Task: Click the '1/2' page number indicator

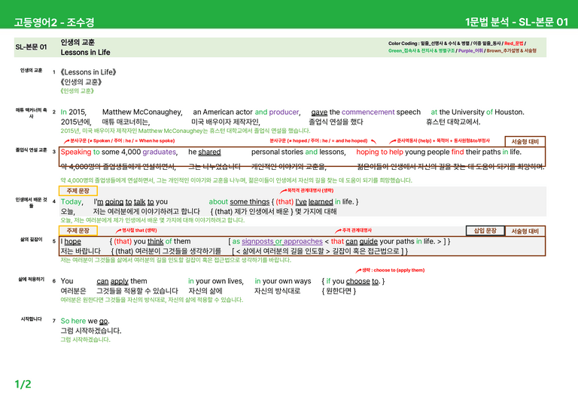Action: pos(23,385)
